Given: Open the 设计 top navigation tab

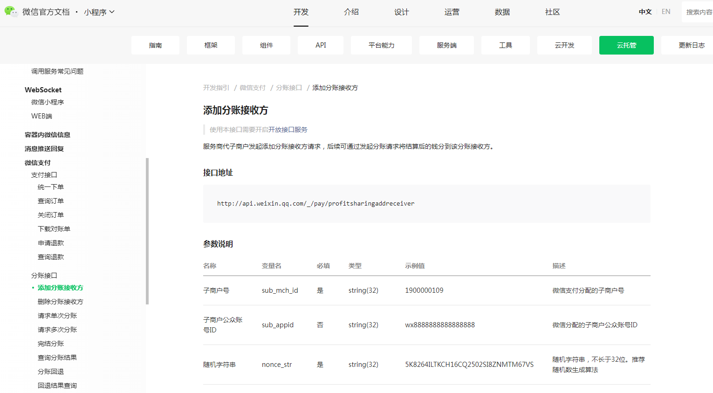Looking at the screenshot, I should [x=402, y=12].
